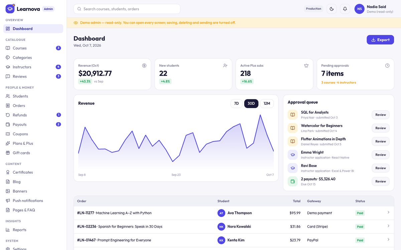The image size is (401, 250).
Task: Click the dollar icon on Revenue card
Action: [144, 66]
